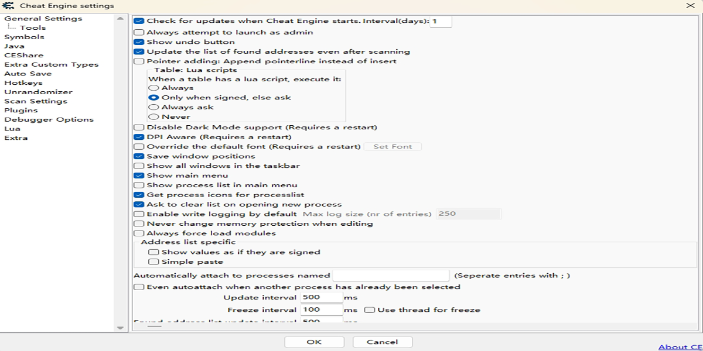Click Cancel to discard changes
Image resolution: width=703 pixels, height=351 pixels.
click(383, 342)
